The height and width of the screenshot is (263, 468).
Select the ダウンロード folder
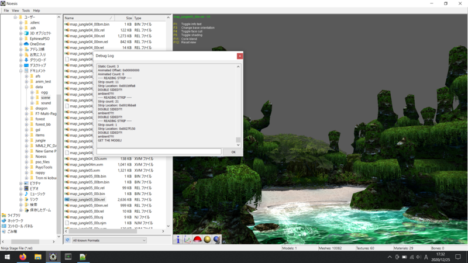pos(38,60)
